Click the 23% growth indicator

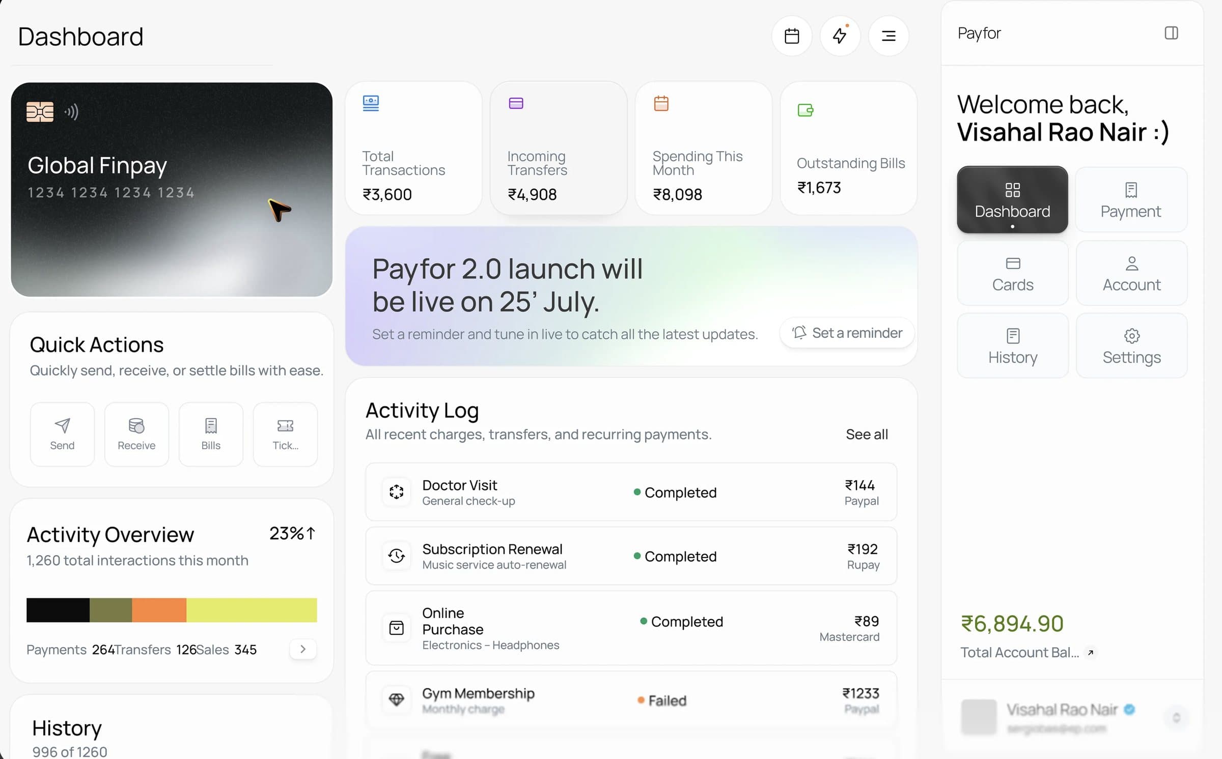click(x=292, y=534)
